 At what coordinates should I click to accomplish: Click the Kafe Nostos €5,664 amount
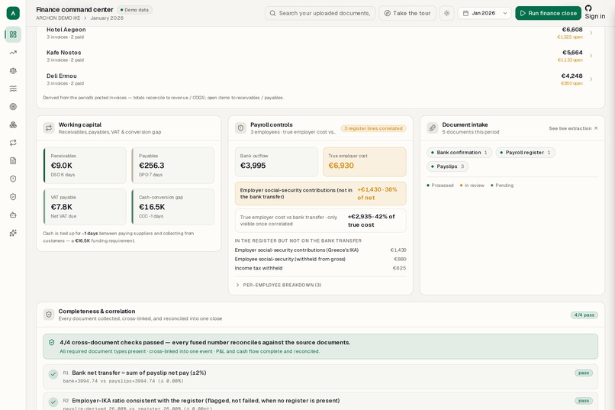click(572, 53)
